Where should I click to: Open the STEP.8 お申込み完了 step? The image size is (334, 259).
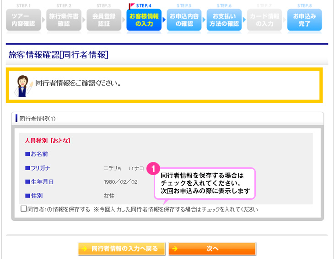304,20
